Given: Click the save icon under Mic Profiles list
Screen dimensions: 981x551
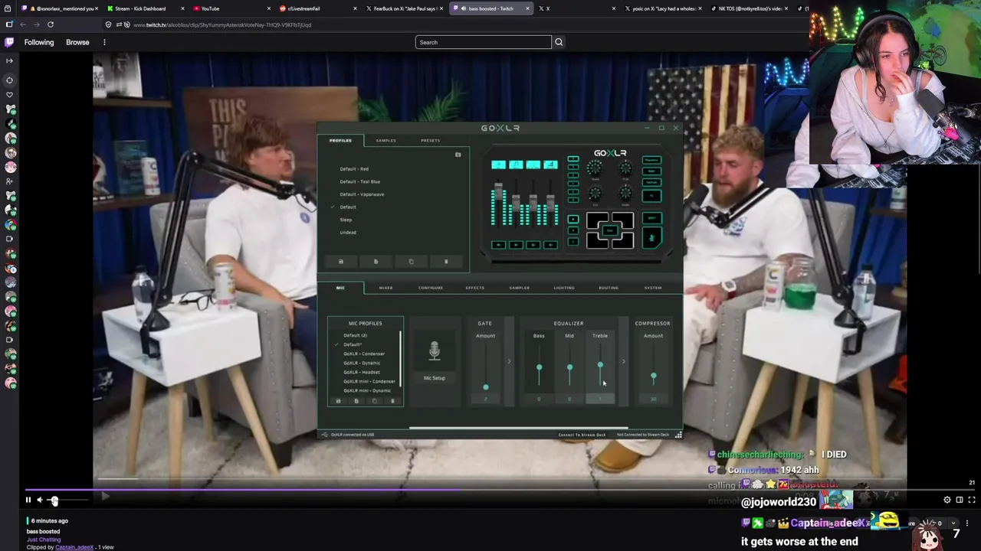Looking at the screenshot, I should coord(338,401).
